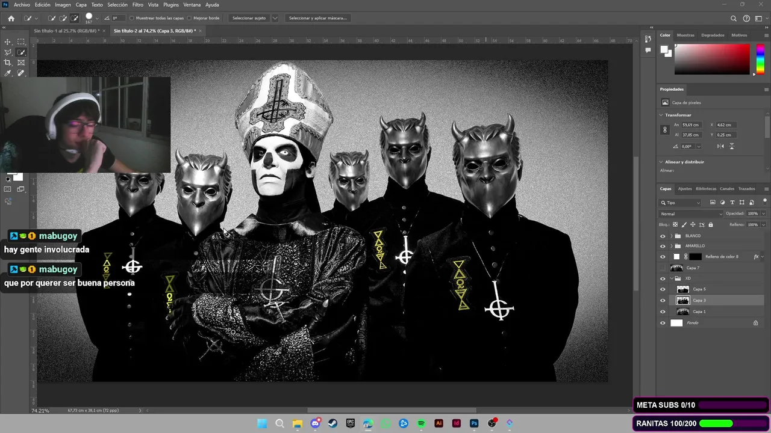Viewport: 771px width, 433px height.
Task: Open the Filtro menu
Action: (138, 5)
